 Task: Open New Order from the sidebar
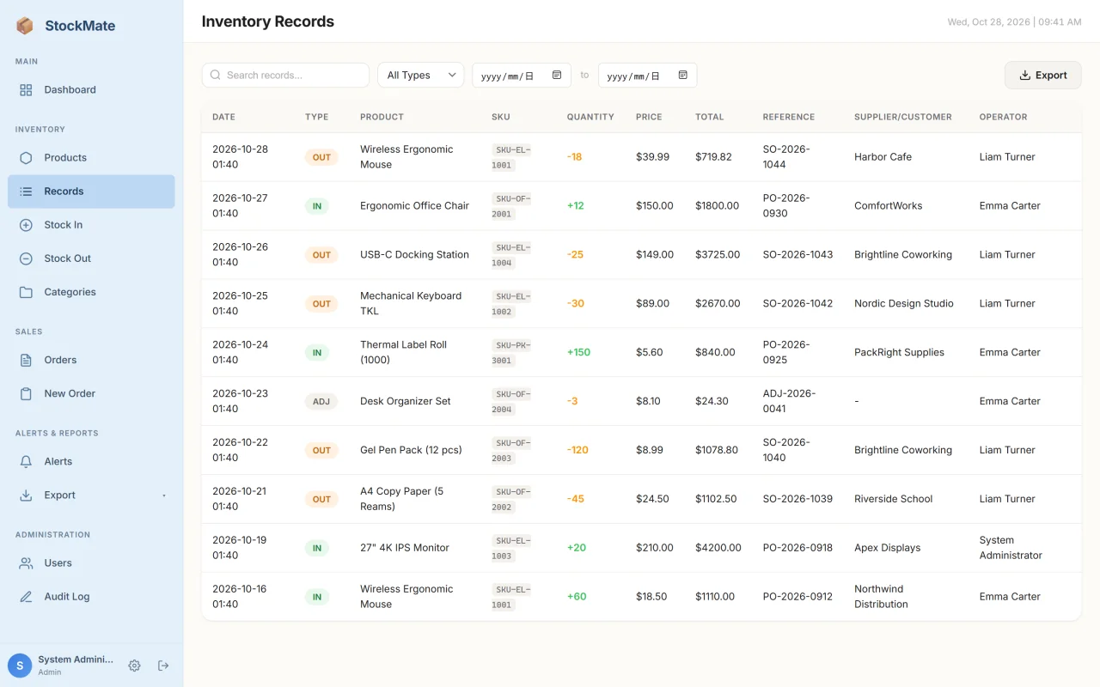pos(91,393)
